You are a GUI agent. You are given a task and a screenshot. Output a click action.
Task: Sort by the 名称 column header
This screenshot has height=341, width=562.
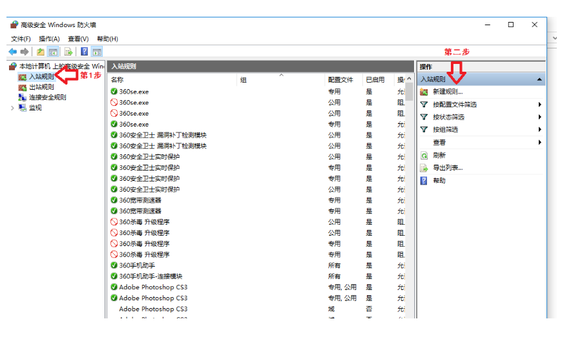tap(172, 80)
